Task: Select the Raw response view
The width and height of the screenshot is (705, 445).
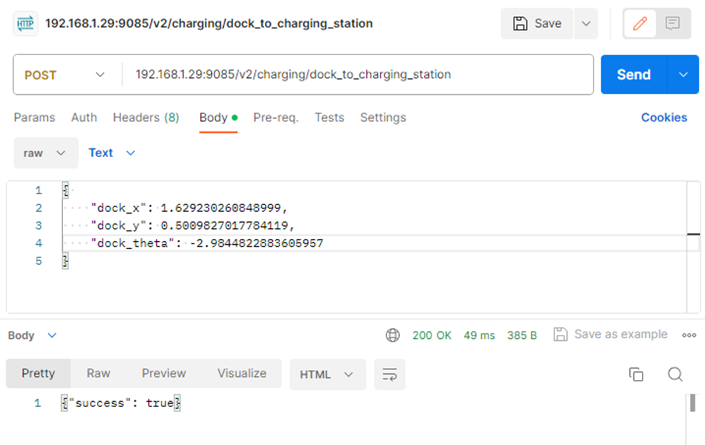Action: tap(98, 373)
